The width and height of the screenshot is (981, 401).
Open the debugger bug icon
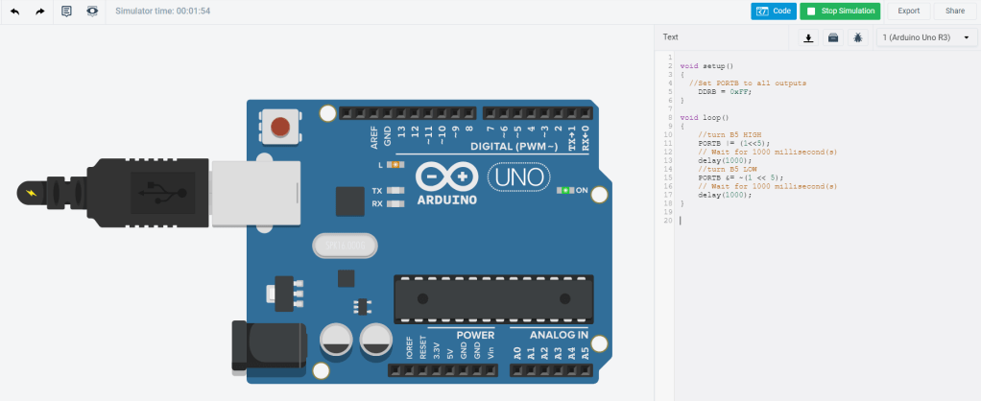pos(858,37)
